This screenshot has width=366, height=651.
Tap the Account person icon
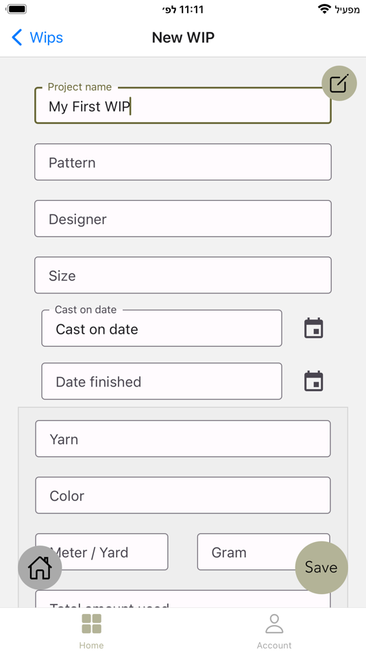click(274, 624)
